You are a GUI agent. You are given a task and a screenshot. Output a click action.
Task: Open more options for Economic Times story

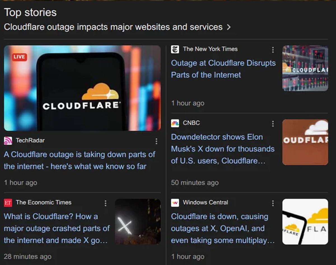pyautogui.click(x=105, y=203)
